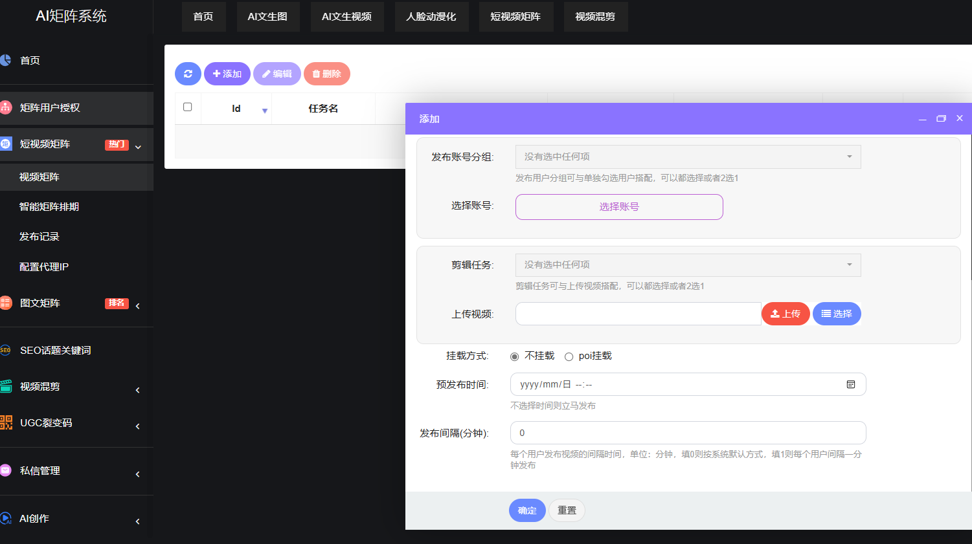The height and width of the screenshot is (544, 972).
Task: Open the calendar icon in 预发布时间 field
Action: point(852,384)
